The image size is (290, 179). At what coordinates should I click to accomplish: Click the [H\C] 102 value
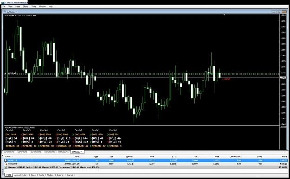pyautogui.click(x=81, y=142)
